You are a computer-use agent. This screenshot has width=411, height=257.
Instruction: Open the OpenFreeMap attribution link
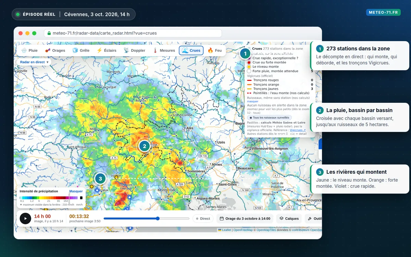[243, 230]
